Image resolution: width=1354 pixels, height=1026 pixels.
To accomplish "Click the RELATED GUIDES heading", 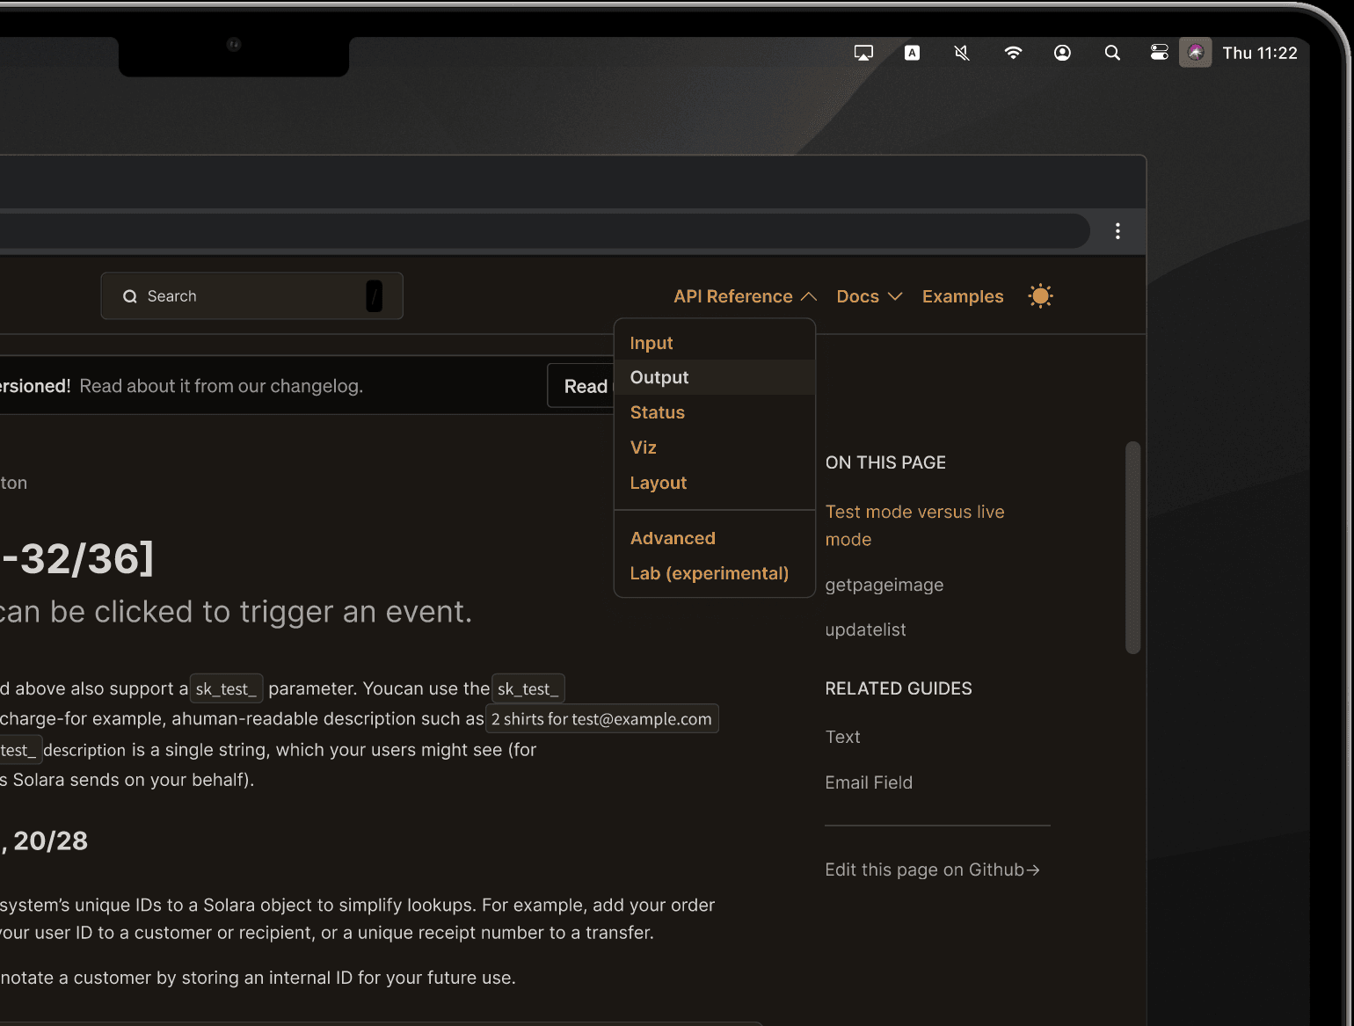I will point(899,688).
